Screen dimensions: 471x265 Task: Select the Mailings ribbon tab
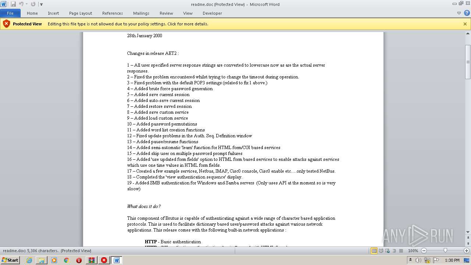[141, 13]
